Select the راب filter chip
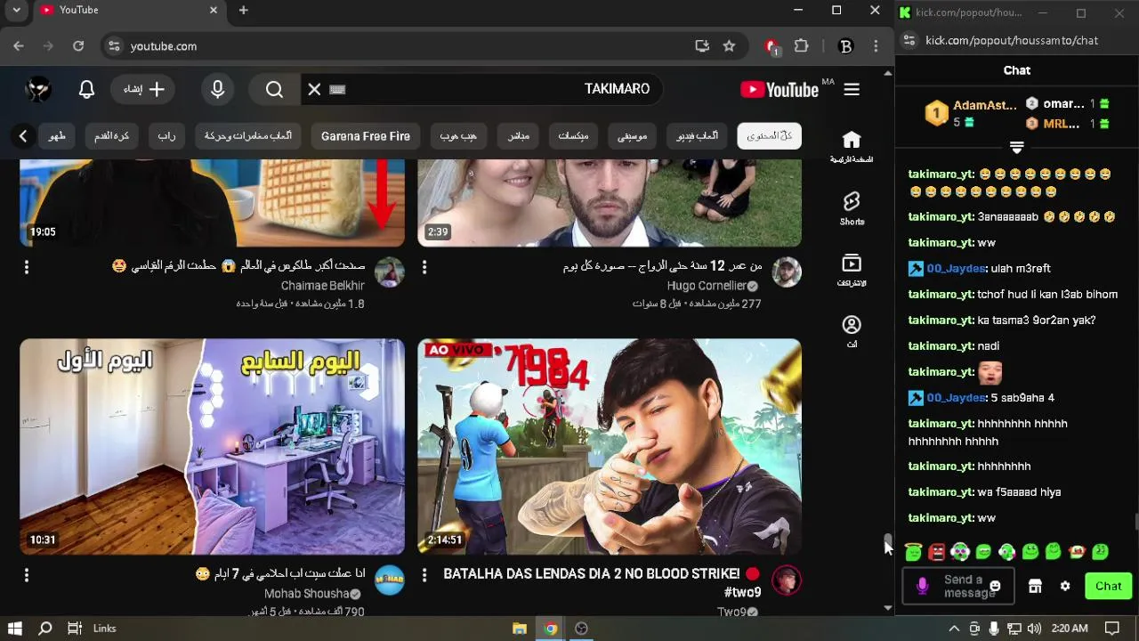 pos(167,136)
